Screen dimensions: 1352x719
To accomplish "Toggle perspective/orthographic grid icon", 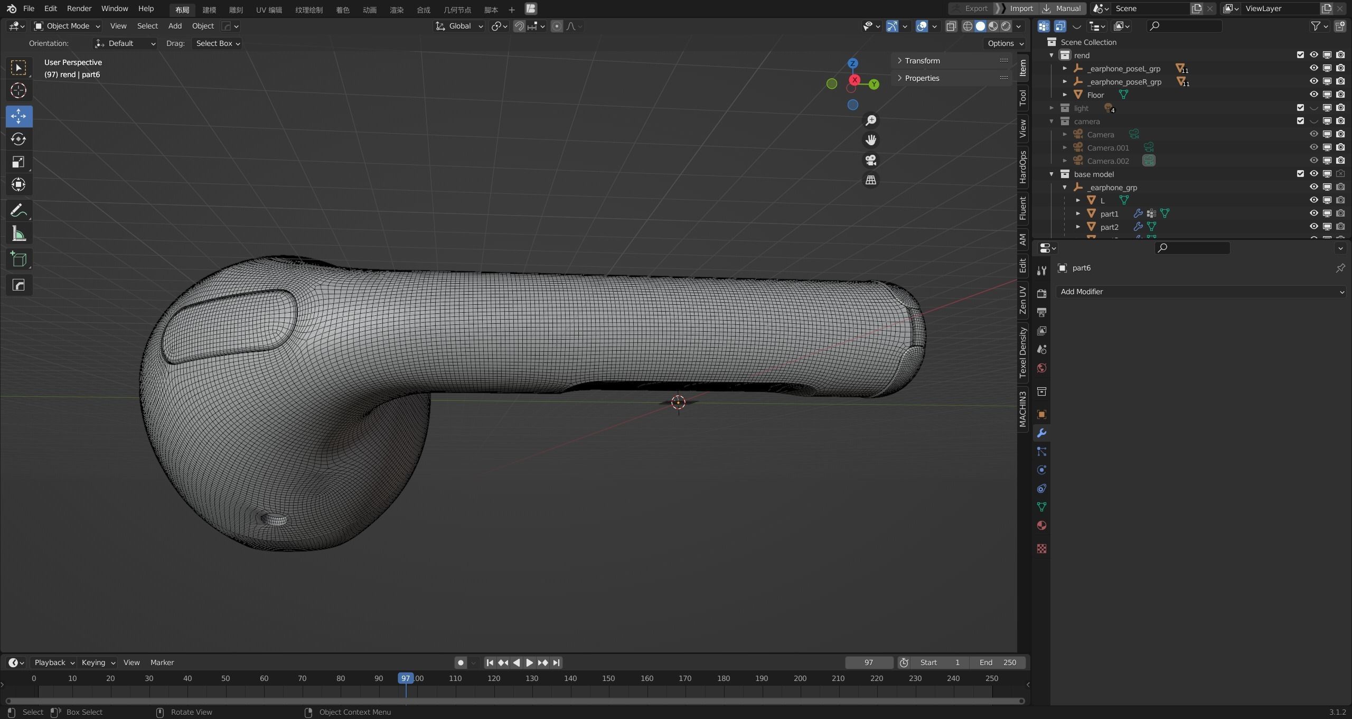I will click(870, 180).
